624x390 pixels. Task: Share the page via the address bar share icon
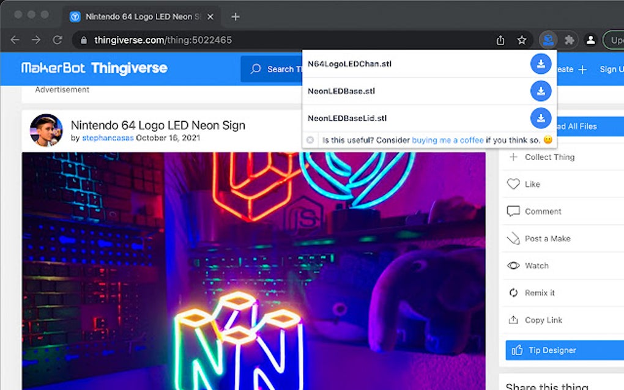500,39
